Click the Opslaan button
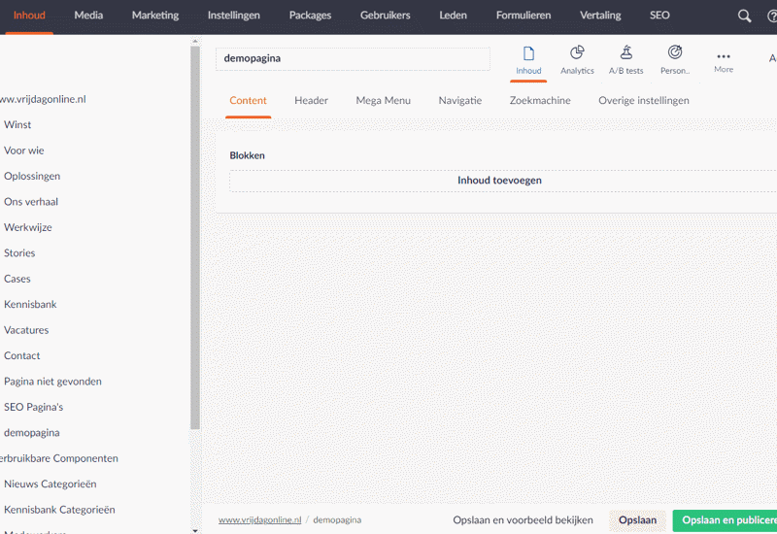This screenshot has width=777, height=534. click(637, 520)
